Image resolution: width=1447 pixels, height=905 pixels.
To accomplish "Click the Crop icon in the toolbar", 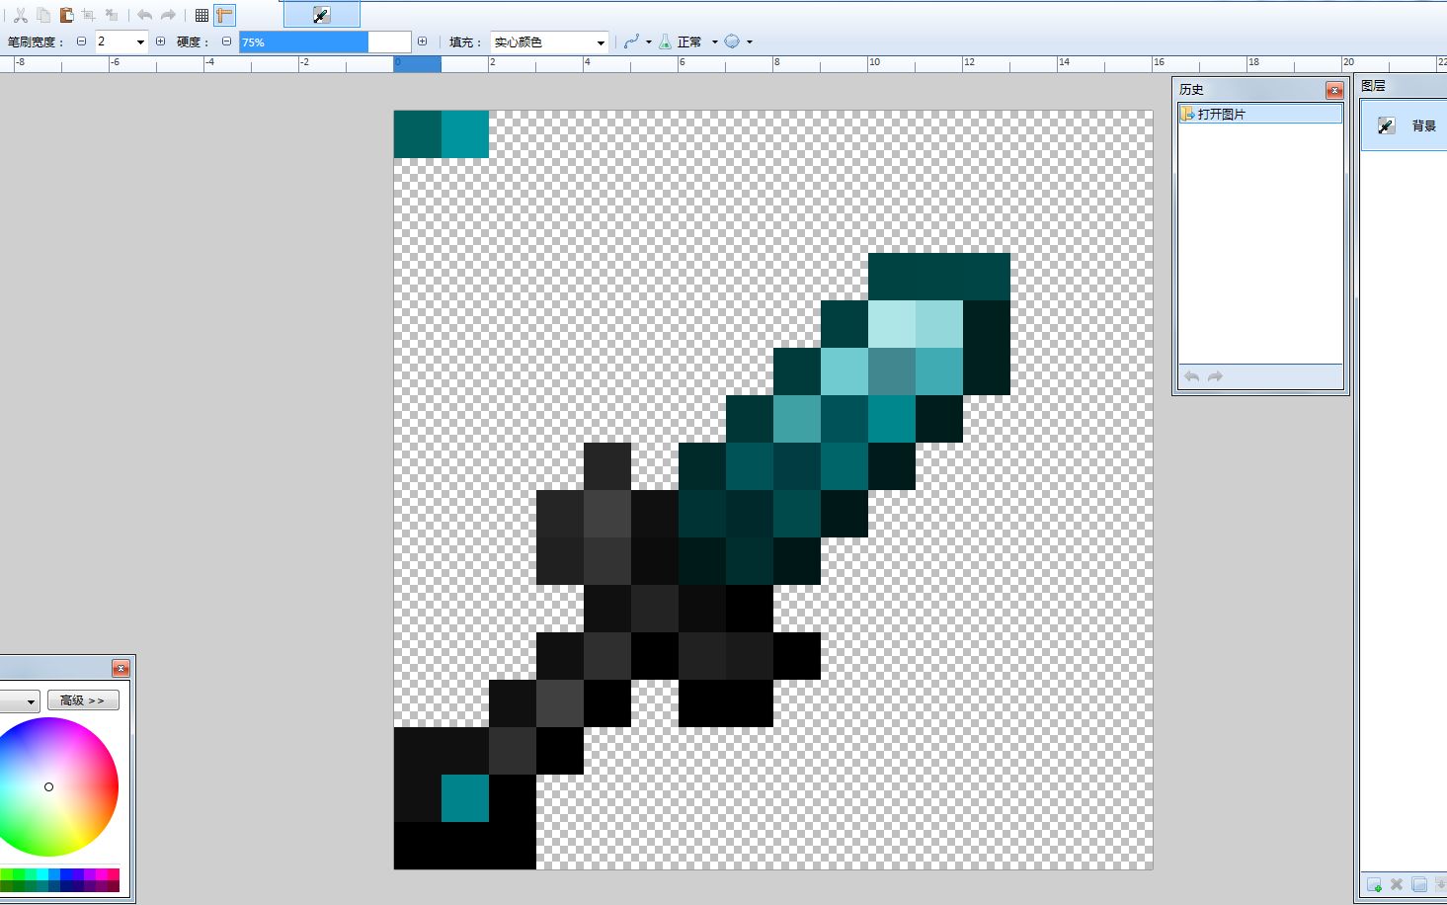I will pyautogui.click(x=89, y=15).
